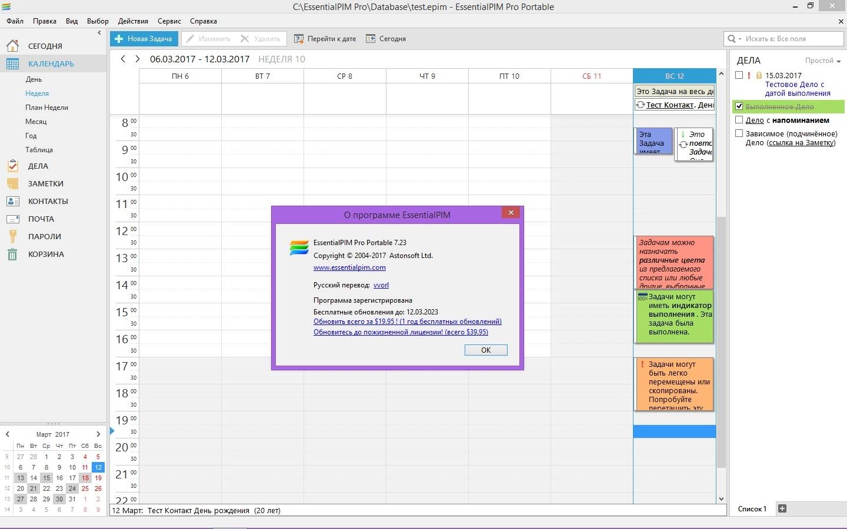Viewport: 847px width, 529px height.
Task: Open the Вид menu
Action: (x=72, y=21)
